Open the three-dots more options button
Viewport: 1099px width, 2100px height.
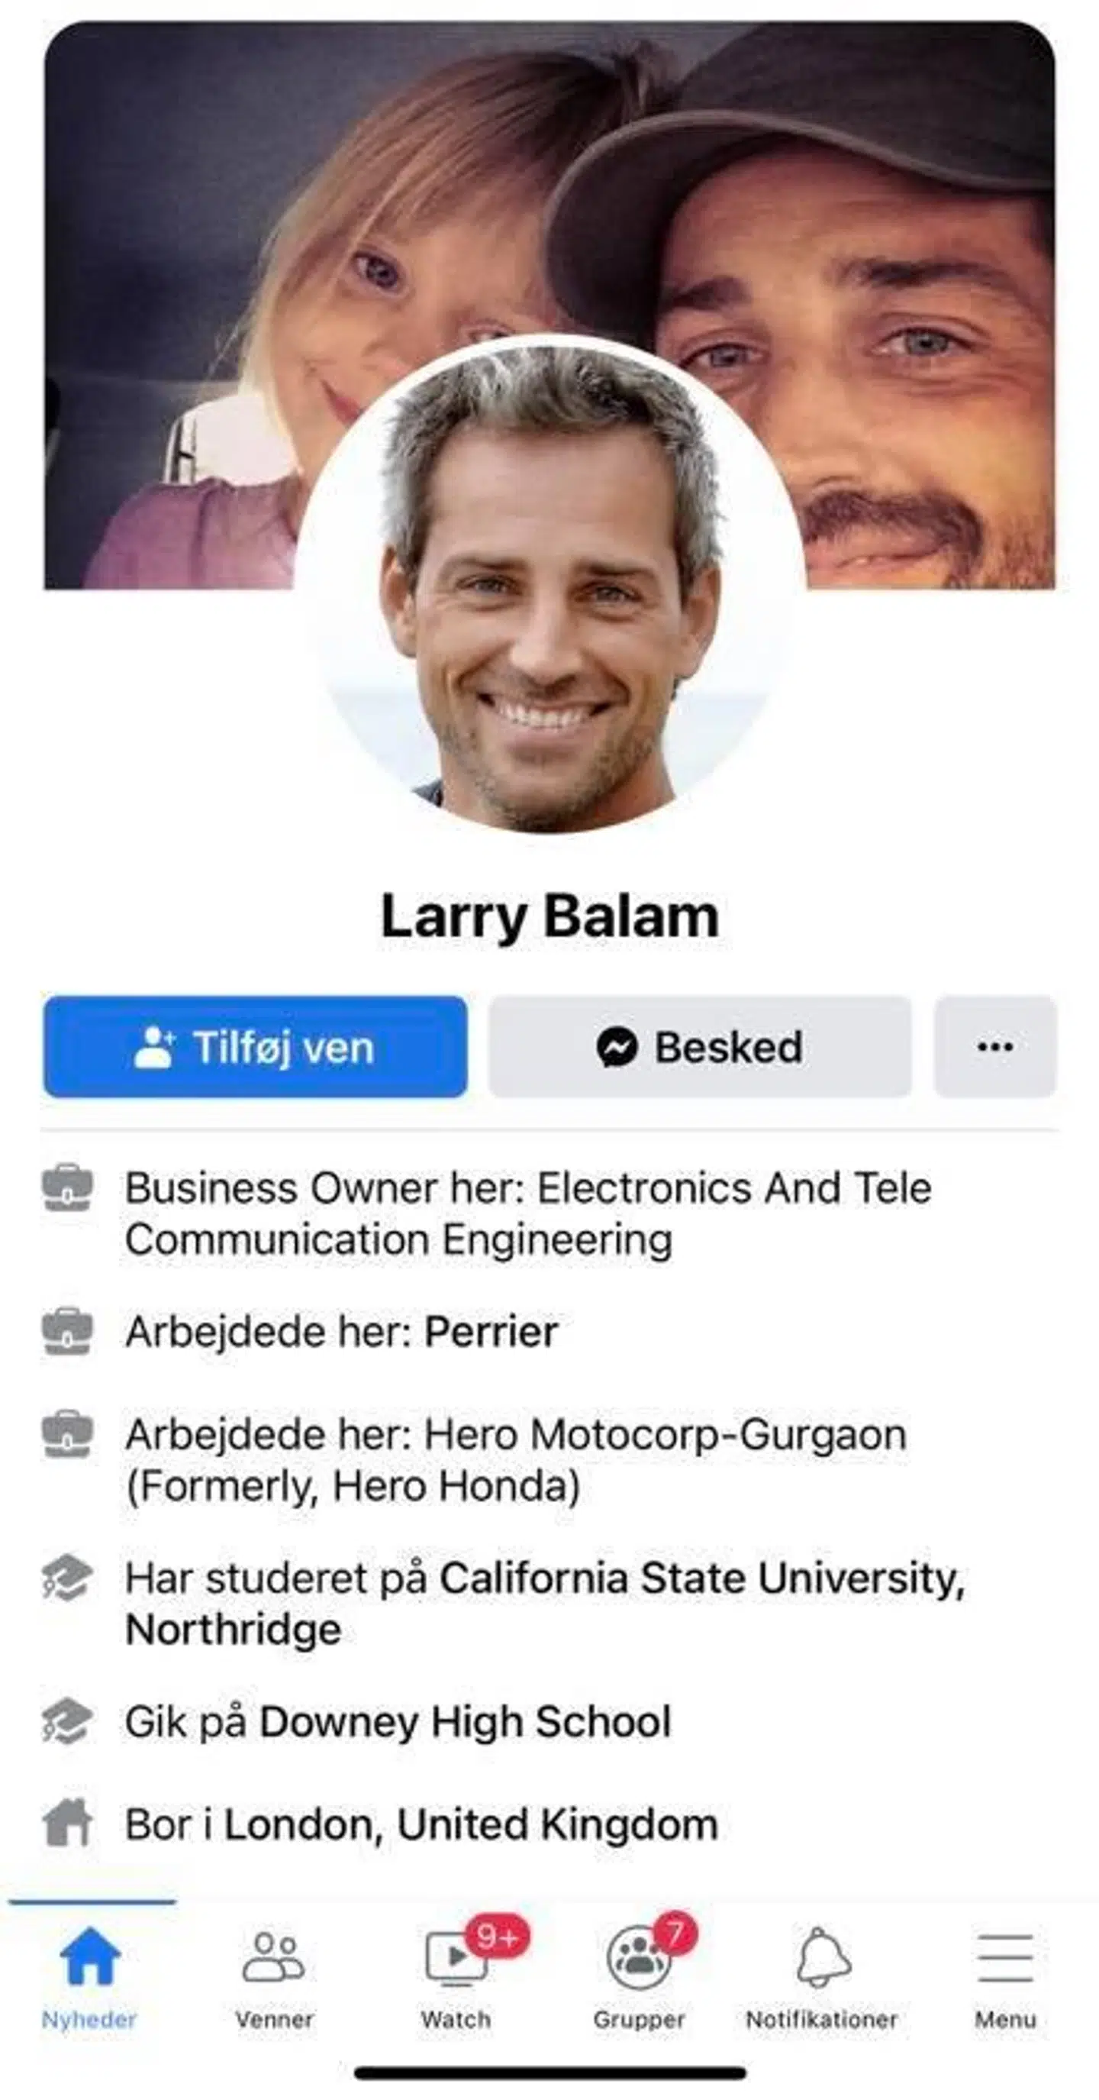994,1047
